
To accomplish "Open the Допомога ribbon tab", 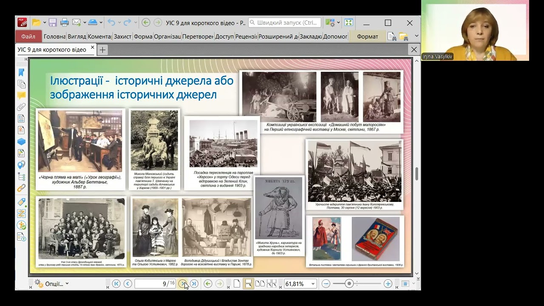I will 335,37.
